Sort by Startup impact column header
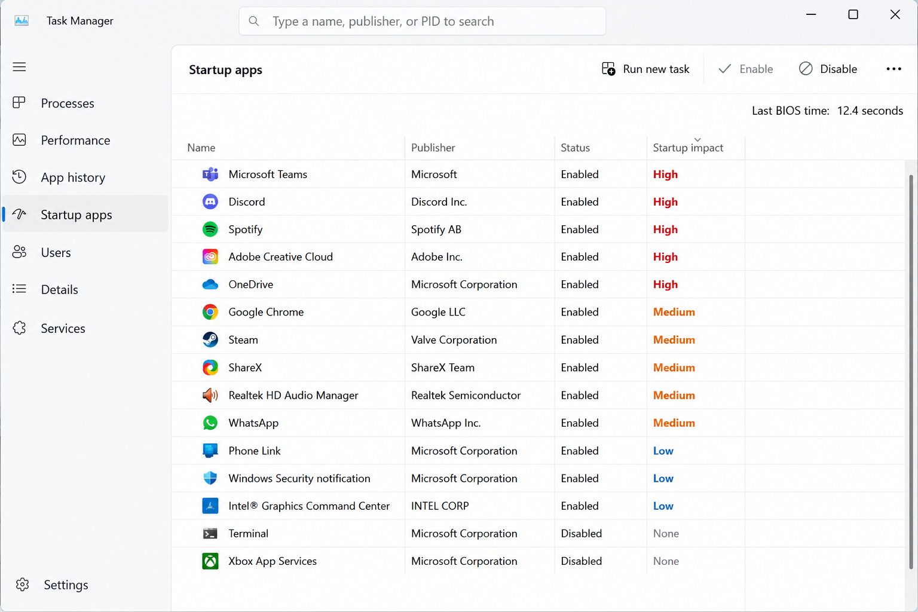 [x=696, y=148]
